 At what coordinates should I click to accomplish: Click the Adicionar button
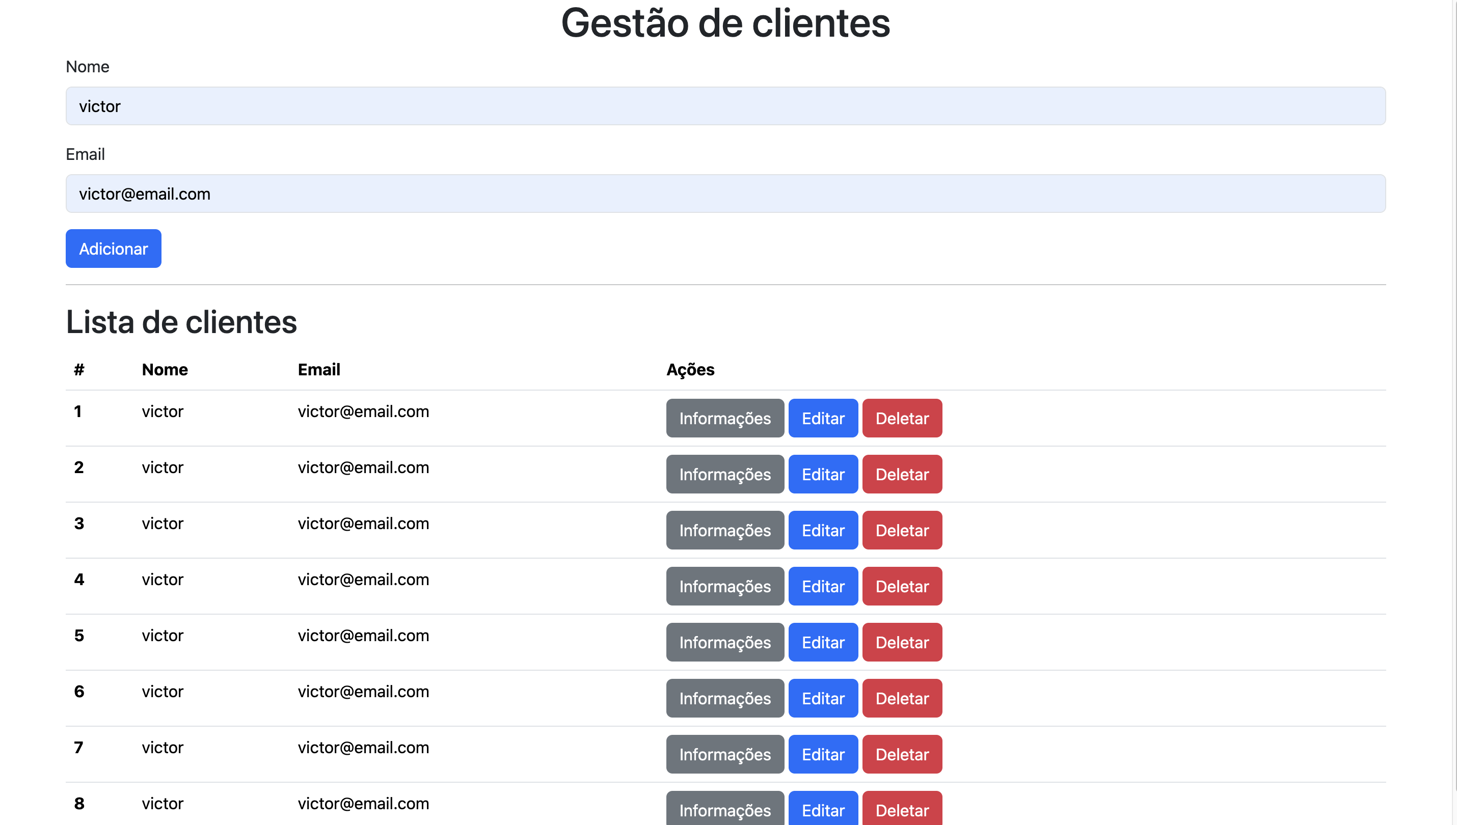click(x=113, y=248)
